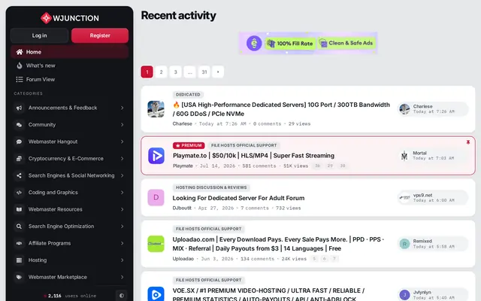Viewport: 481px width, 301px height.
Task: Open the WJunction logo link
Action: pos(70,18)
